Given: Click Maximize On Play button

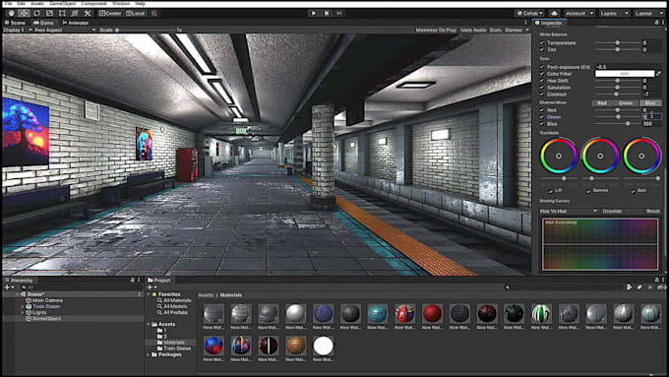Looking at the screenshot, I should point(436,30).
